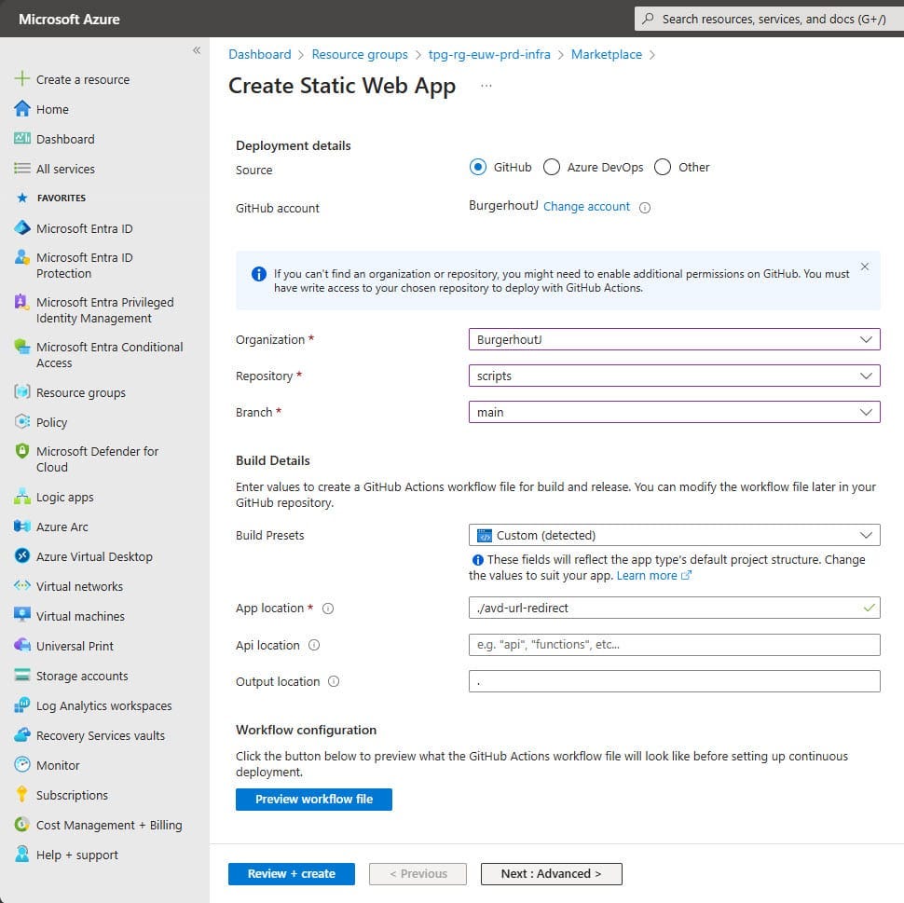Open the Branch dropdown showing main
The image size is (904, 903).
(x=674, y=412)
